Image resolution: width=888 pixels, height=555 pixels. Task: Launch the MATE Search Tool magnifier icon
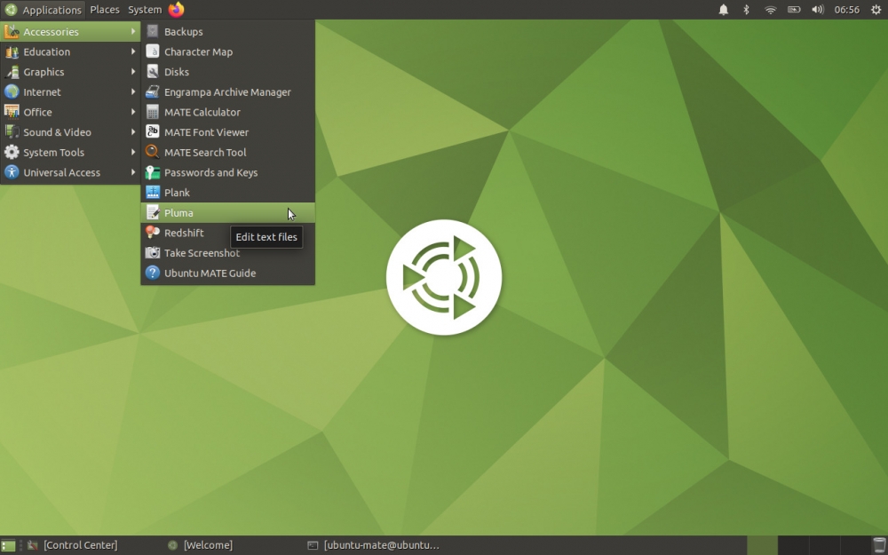[x=153, y=153]
